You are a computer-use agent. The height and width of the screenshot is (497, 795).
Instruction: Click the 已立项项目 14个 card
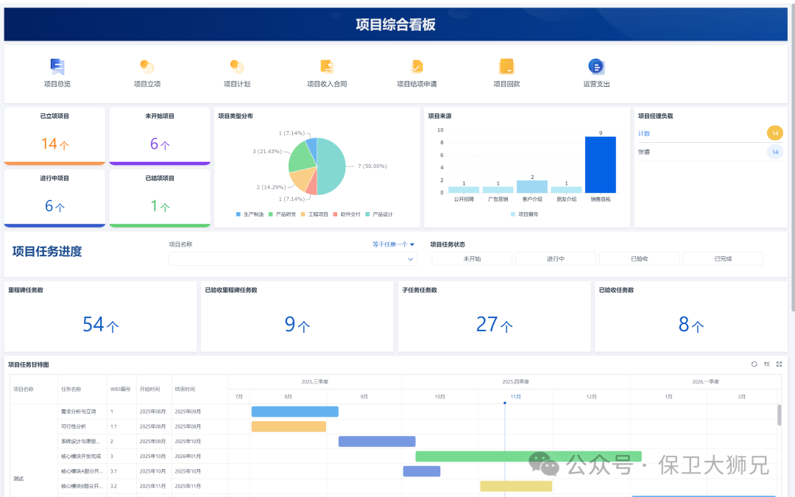coord(55,136)
